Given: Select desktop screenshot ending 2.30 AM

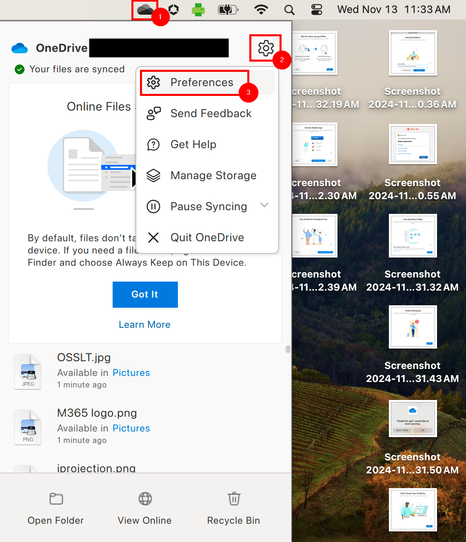Looking at the screenshot, I should coord(315,144).
